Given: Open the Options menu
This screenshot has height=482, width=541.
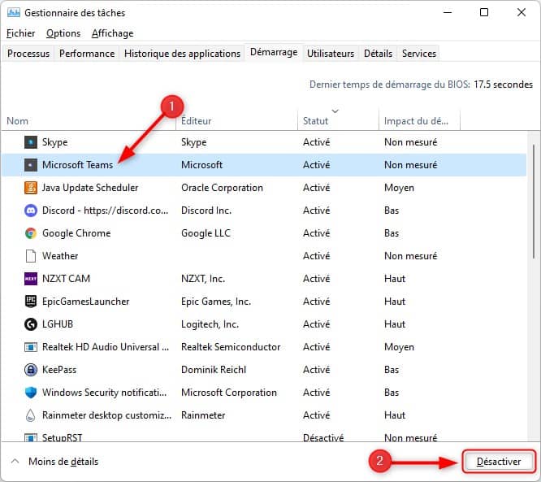Looking at the screenshot, I should pyautogui.click(x=63, y=33).
